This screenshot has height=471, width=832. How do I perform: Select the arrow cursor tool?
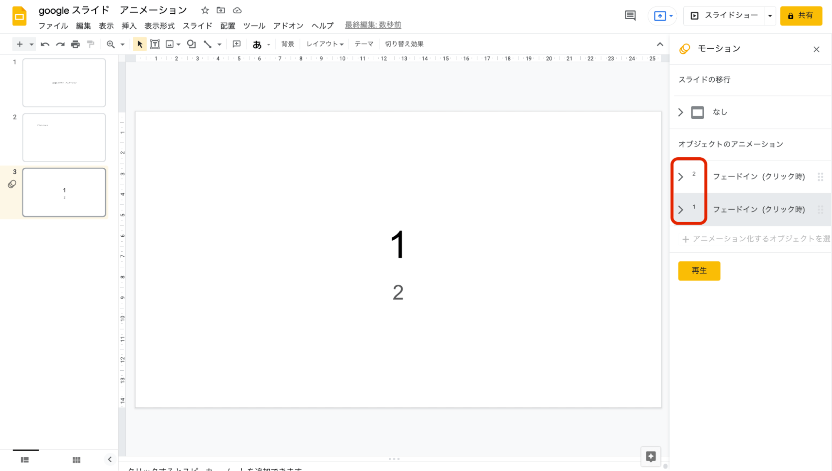(139, 44)
